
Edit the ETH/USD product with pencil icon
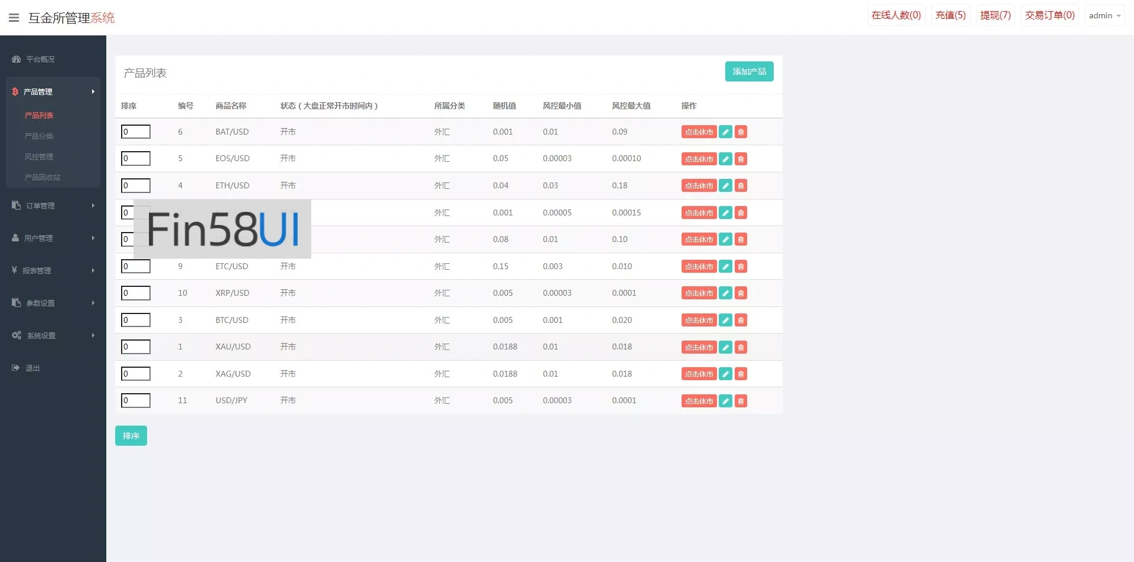pyautogui.click(x=725, y=186)
